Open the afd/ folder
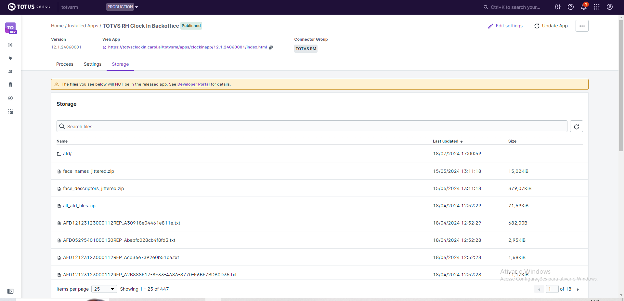 pyautogui.click(x=67, y=154)
